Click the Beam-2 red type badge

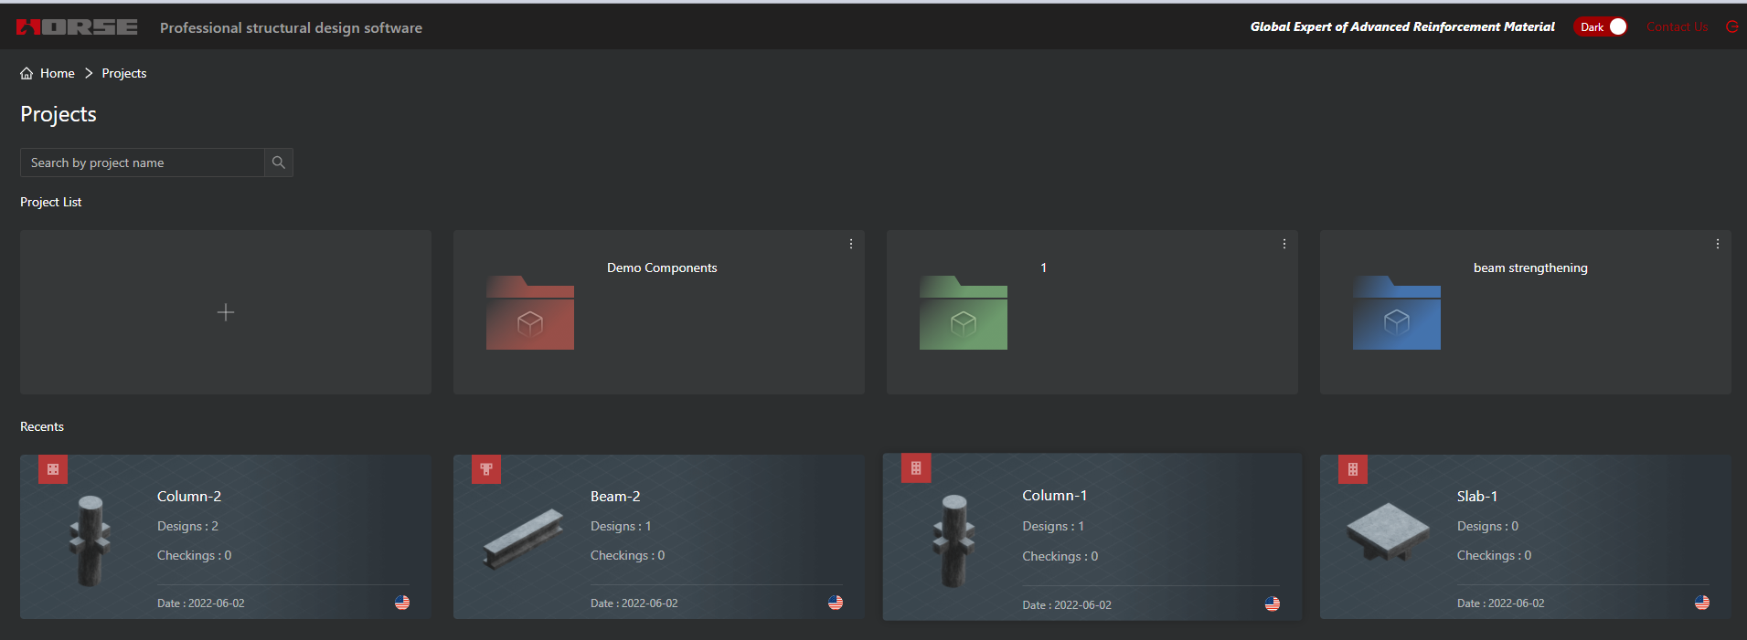(486, 469)
